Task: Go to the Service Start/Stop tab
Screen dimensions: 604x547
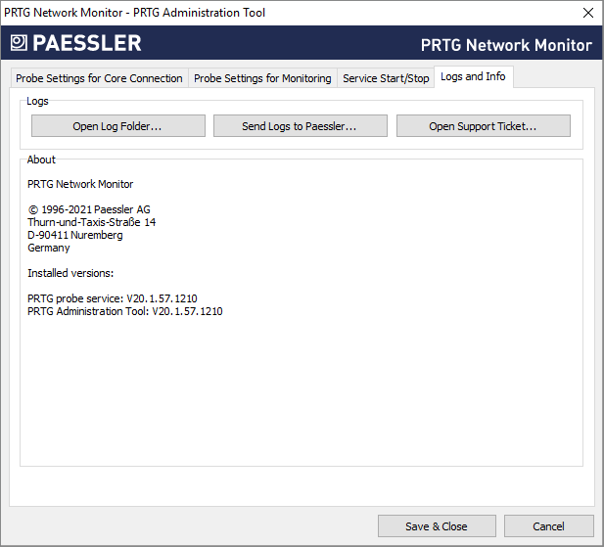Action: 386,78
